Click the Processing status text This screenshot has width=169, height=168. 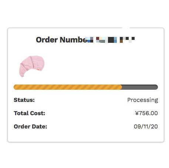tap(143, 100)
